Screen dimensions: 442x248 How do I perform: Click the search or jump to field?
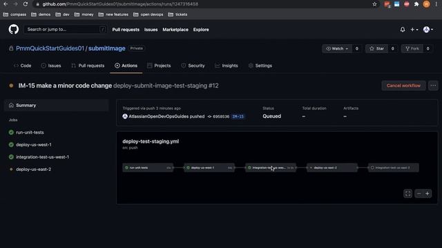tap(66, 29)
